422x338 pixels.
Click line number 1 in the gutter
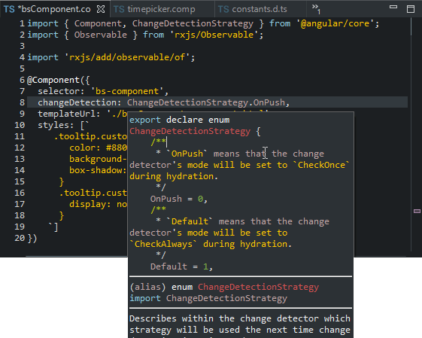pyautogui.click(x=22, y=23)
